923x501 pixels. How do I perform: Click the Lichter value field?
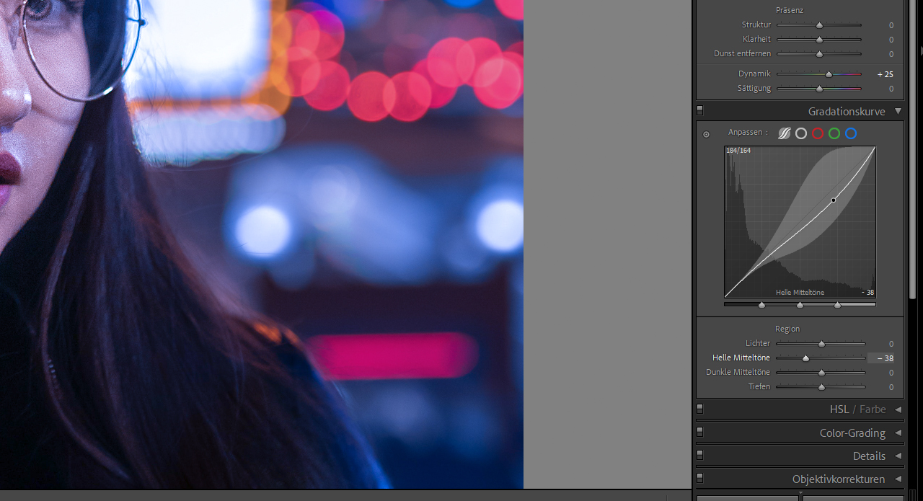891,344
